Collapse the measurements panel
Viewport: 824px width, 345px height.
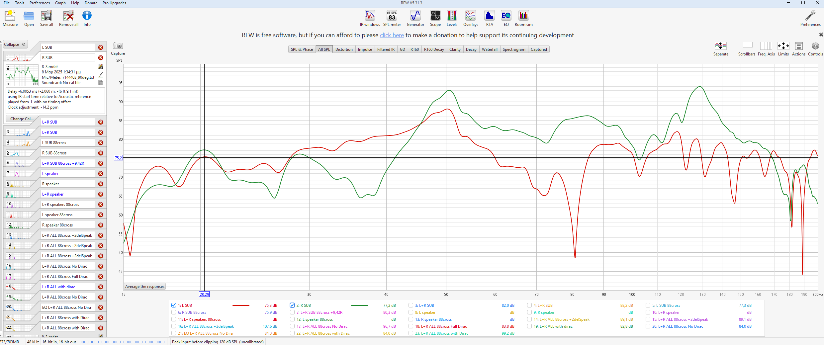(15, 44)
